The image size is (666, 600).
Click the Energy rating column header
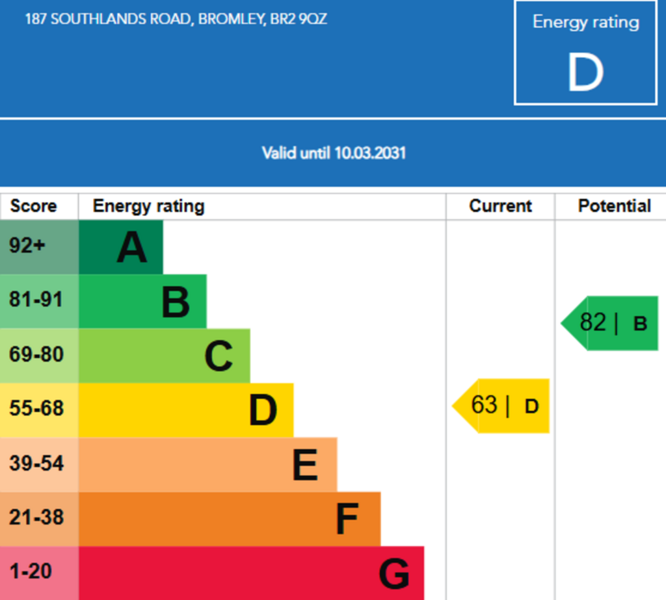click(x=149, y=206)
